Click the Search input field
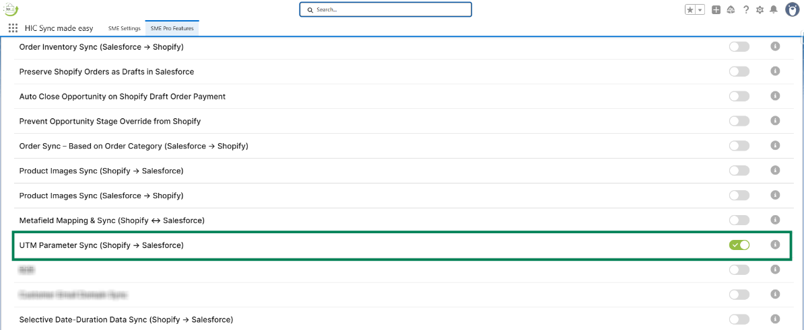Viewport: 804px width, 330px height. click(386, 9)
